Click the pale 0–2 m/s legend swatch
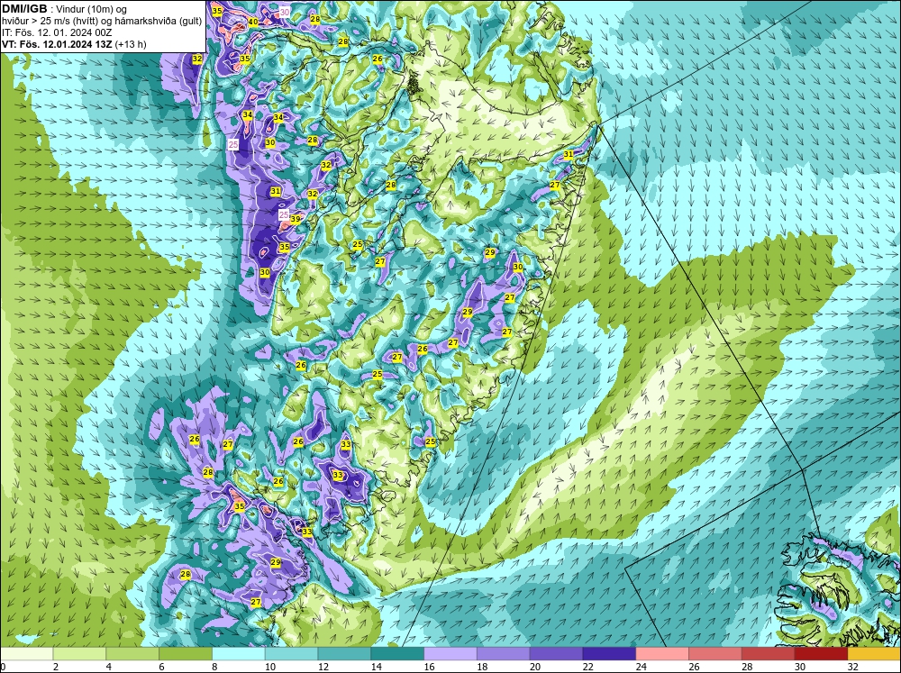The height and width of the screenshot is (673, 901). [x=26, y=654]
